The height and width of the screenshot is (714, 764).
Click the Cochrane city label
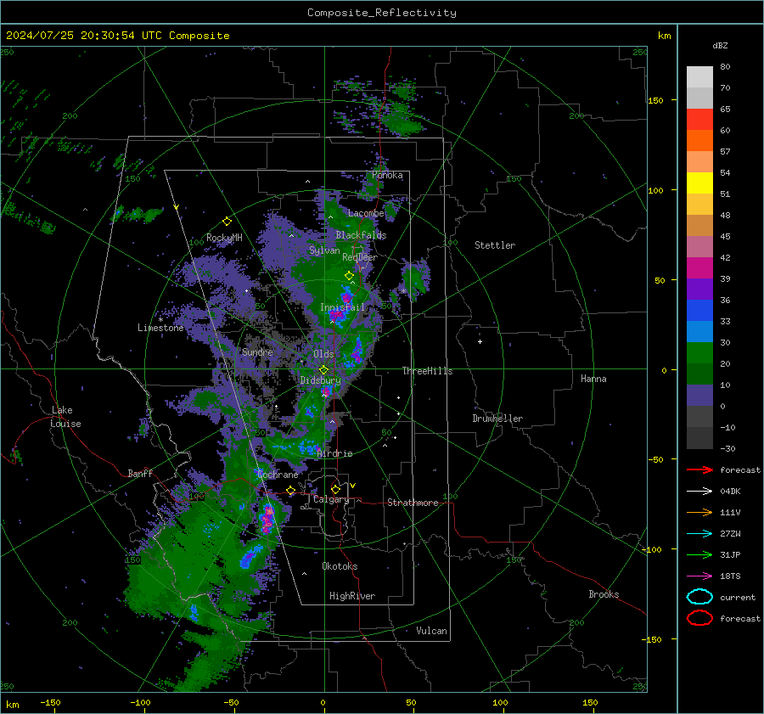(x=278, y=475)
